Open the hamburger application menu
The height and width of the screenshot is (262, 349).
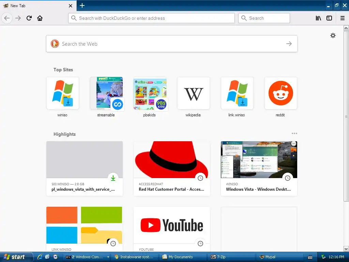[343, 18]
